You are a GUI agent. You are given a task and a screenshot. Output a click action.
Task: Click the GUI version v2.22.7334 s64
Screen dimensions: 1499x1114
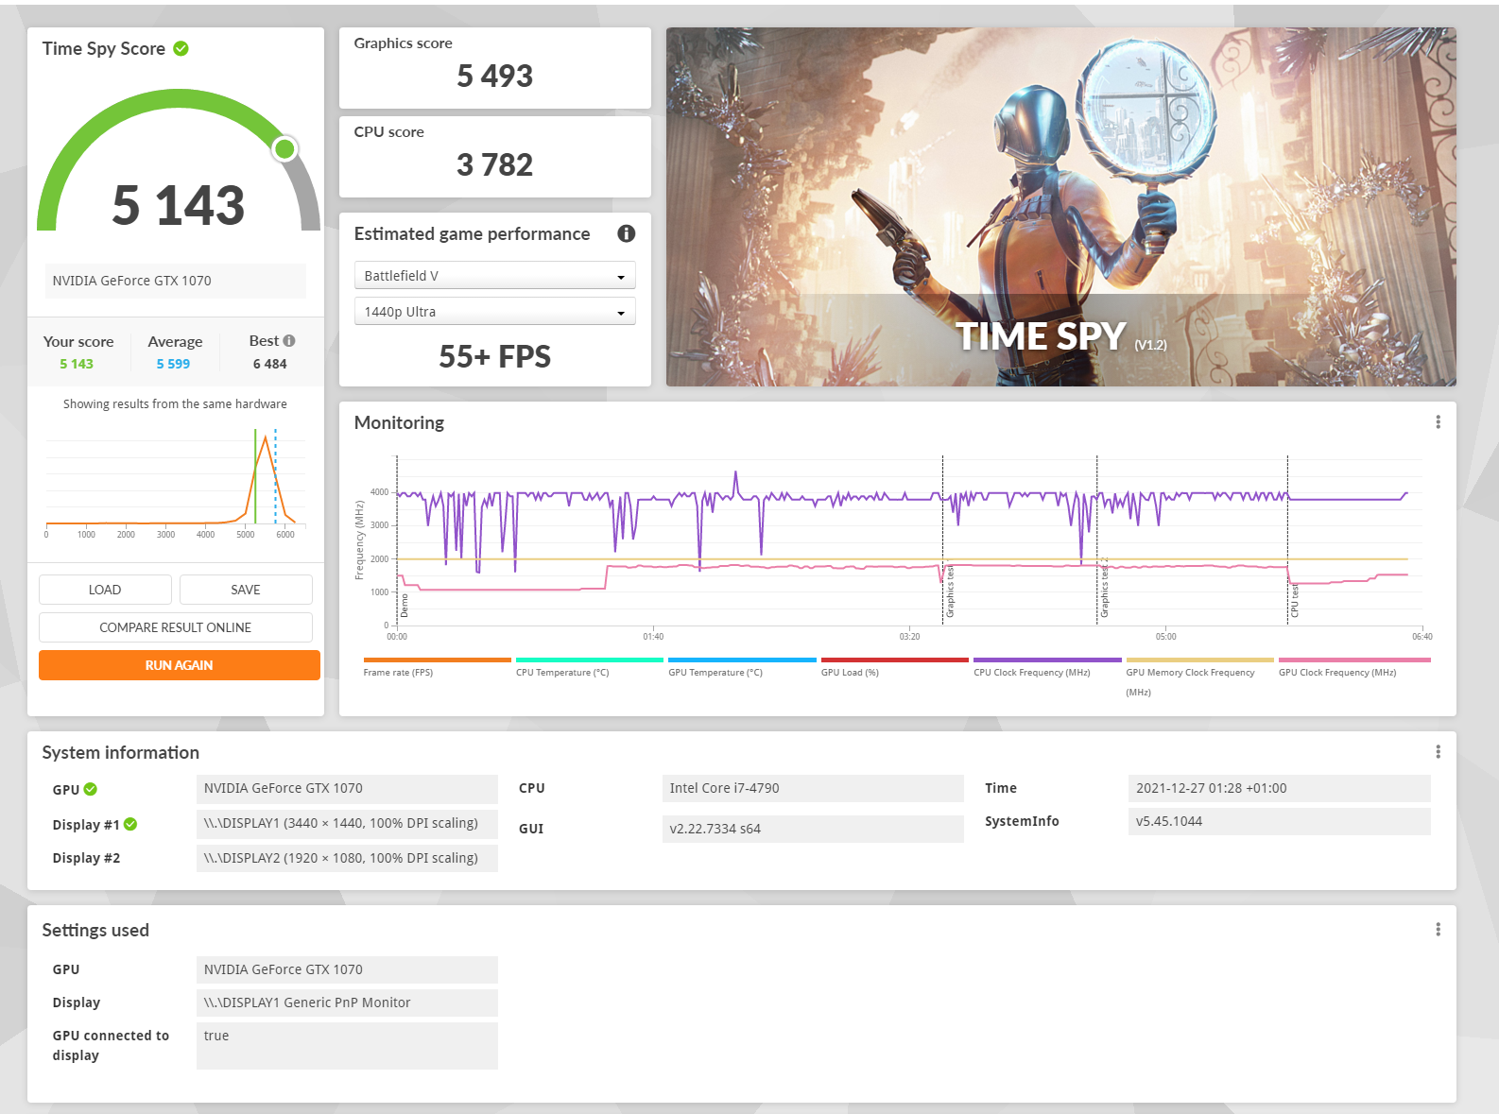[x=813, y=829]
